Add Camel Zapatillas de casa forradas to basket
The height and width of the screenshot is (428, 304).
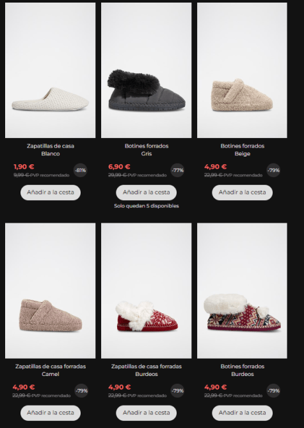click(51, 413)
